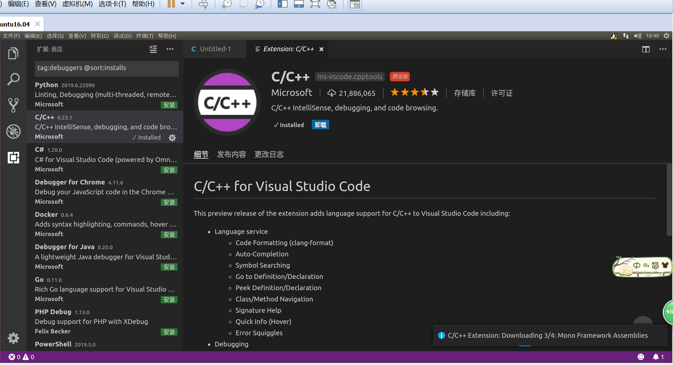Click the extension details vertical scrollbar
Image resolution: width=673 pixels, height=365 pixels.
pos(669,200)
